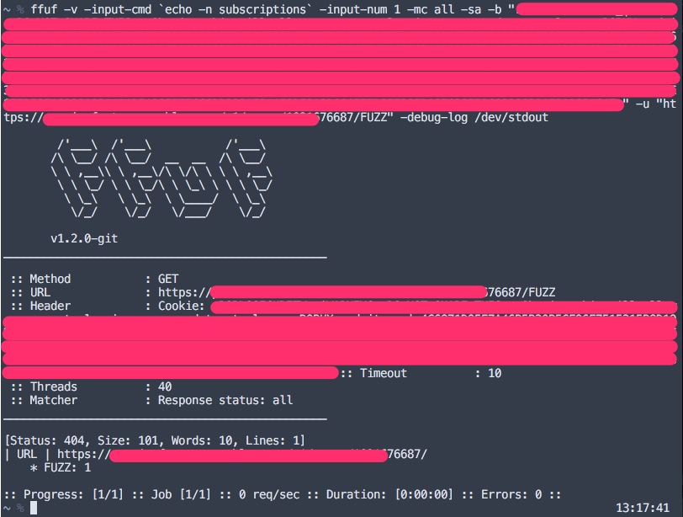Click the Matcher line Response status all

coord(225,400)
